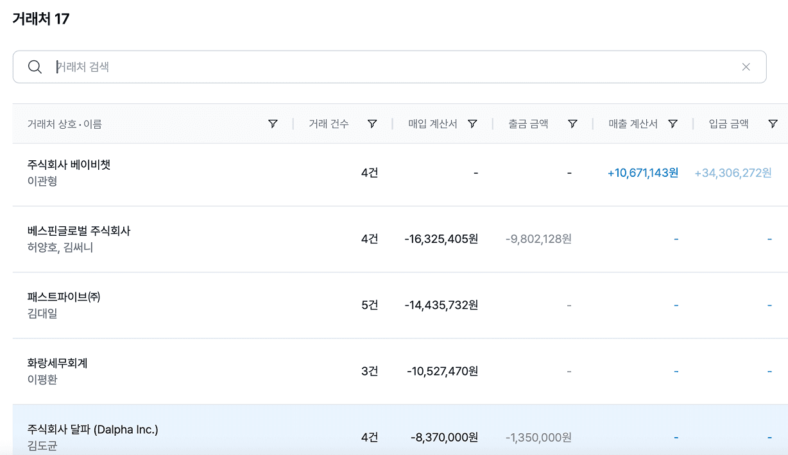The width and height of the screenshot is (788, 455).
Task: Click the 5건 transaction count
Action: pyautogui.click(x=370, y=305)
